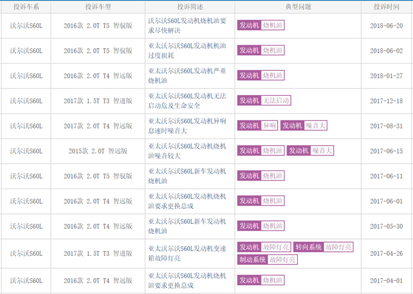Click '发动机 烧机油' tag in 2017-05-30 row
Viewport: 413px width, 294px height.
[261, 226]
